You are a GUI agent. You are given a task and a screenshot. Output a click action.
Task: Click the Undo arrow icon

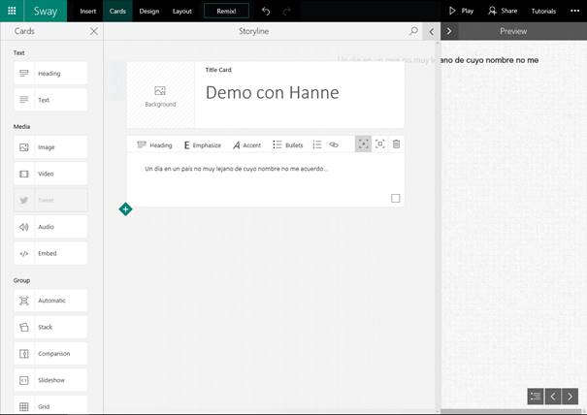[x=266, y=11]
